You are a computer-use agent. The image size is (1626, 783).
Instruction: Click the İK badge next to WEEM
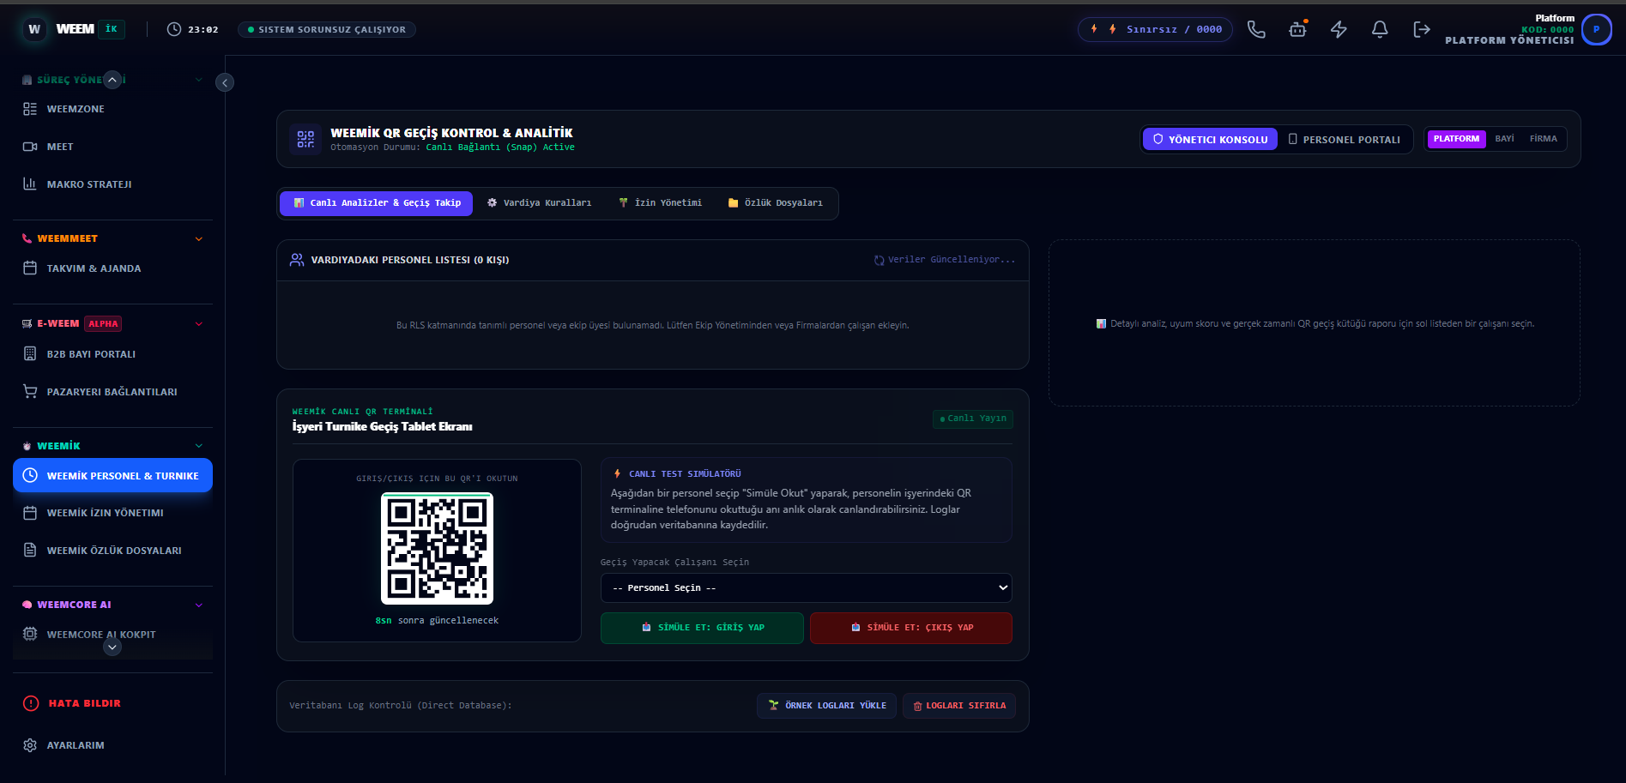coord(112,29)
